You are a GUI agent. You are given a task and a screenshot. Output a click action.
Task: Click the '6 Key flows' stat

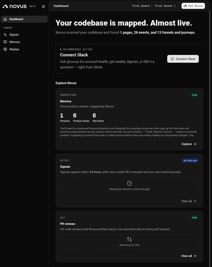pos(98,117)
